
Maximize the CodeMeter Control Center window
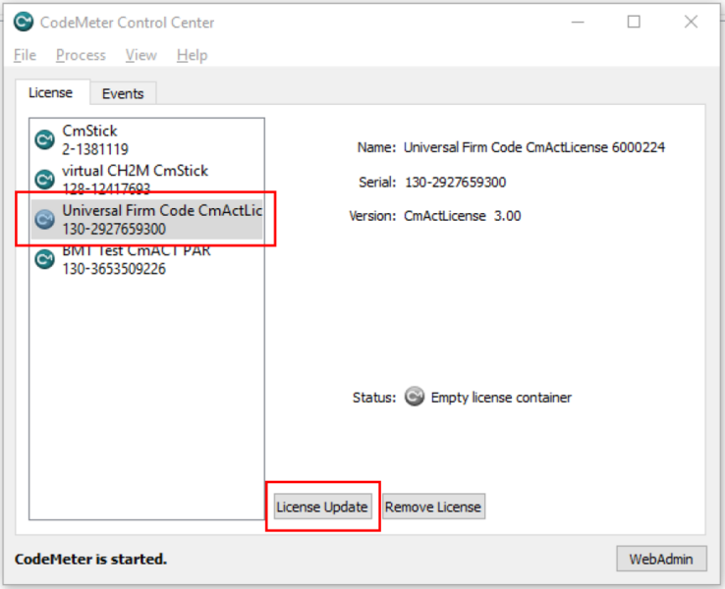tap(634, 22)
